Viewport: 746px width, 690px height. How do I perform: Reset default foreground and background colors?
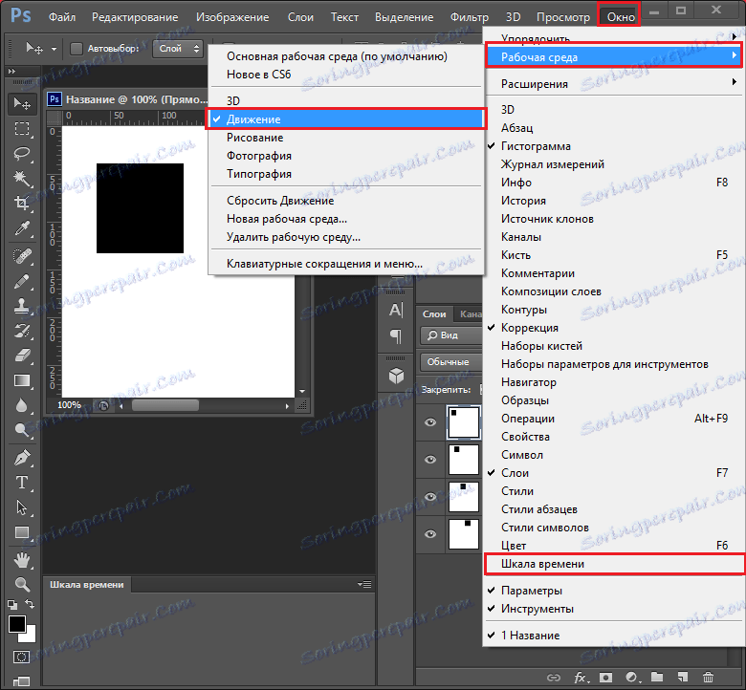coord(12,605)
